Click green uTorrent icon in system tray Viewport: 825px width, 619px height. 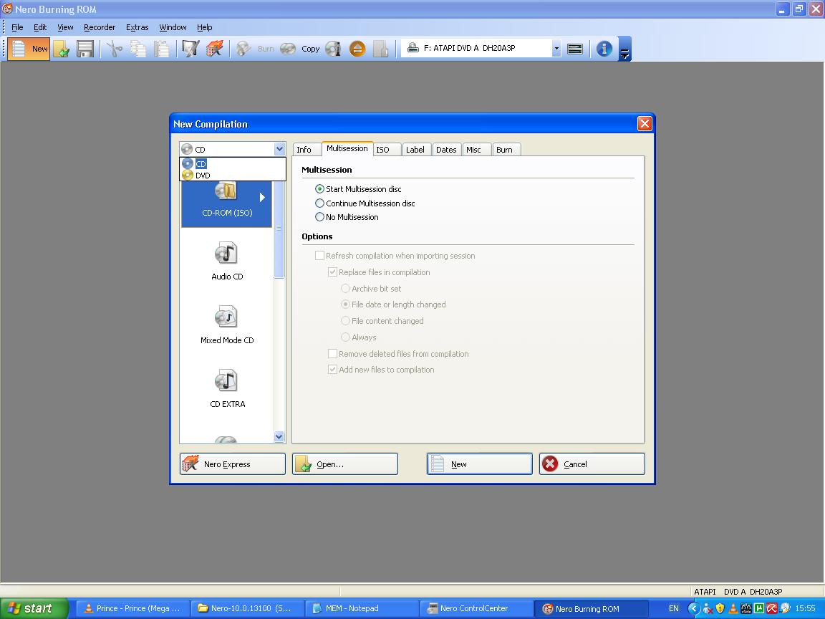(x=758, y=608)
